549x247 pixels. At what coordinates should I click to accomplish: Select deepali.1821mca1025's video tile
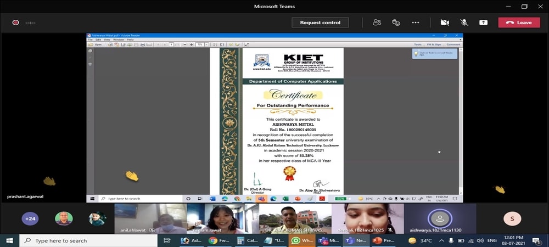point(367,218)
